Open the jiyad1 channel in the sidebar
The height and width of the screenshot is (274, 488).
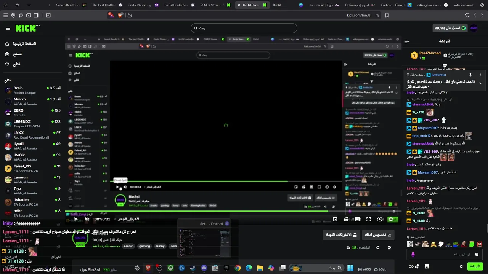click(x=32, y=146)
